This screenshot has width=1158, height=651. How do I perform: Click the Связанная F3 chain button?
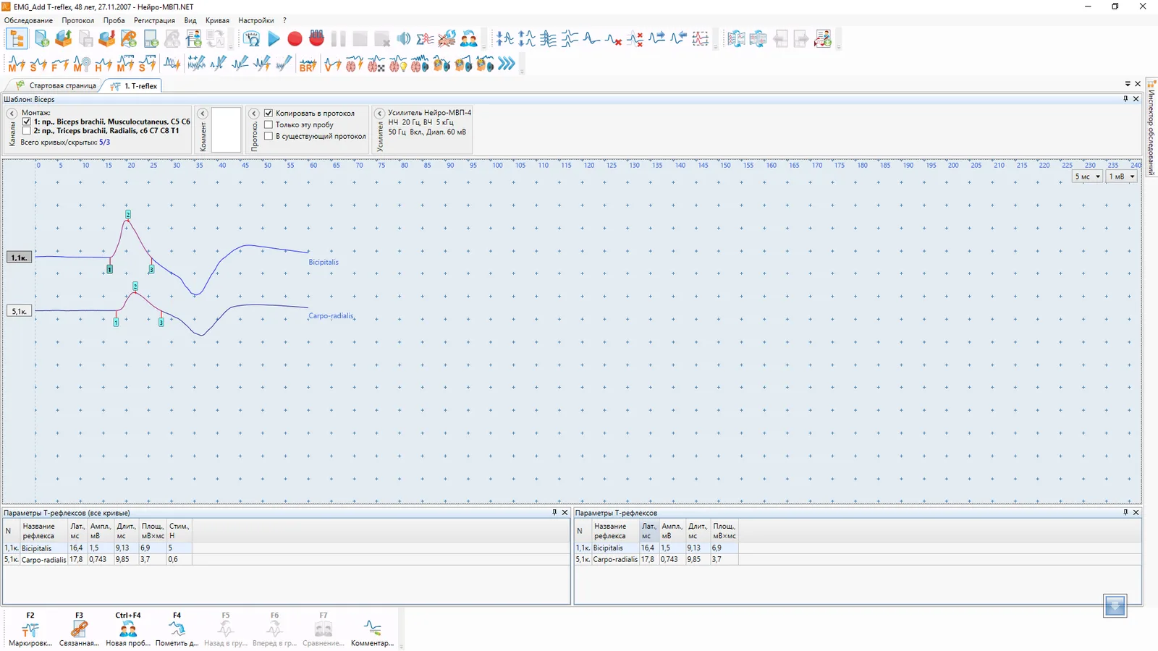(79, 629)
